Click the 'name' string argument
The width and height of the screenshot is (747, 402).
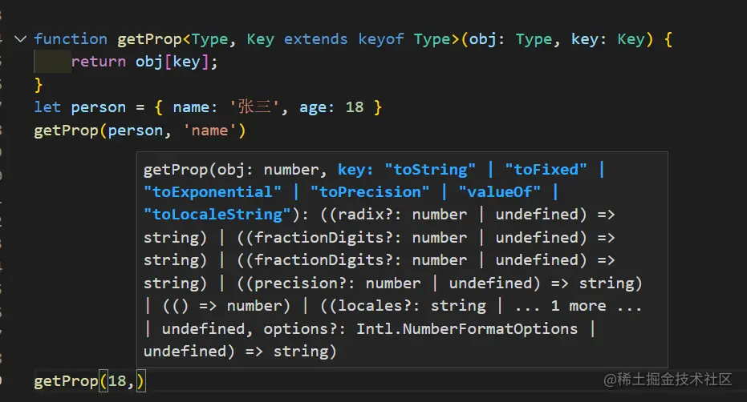209,131
